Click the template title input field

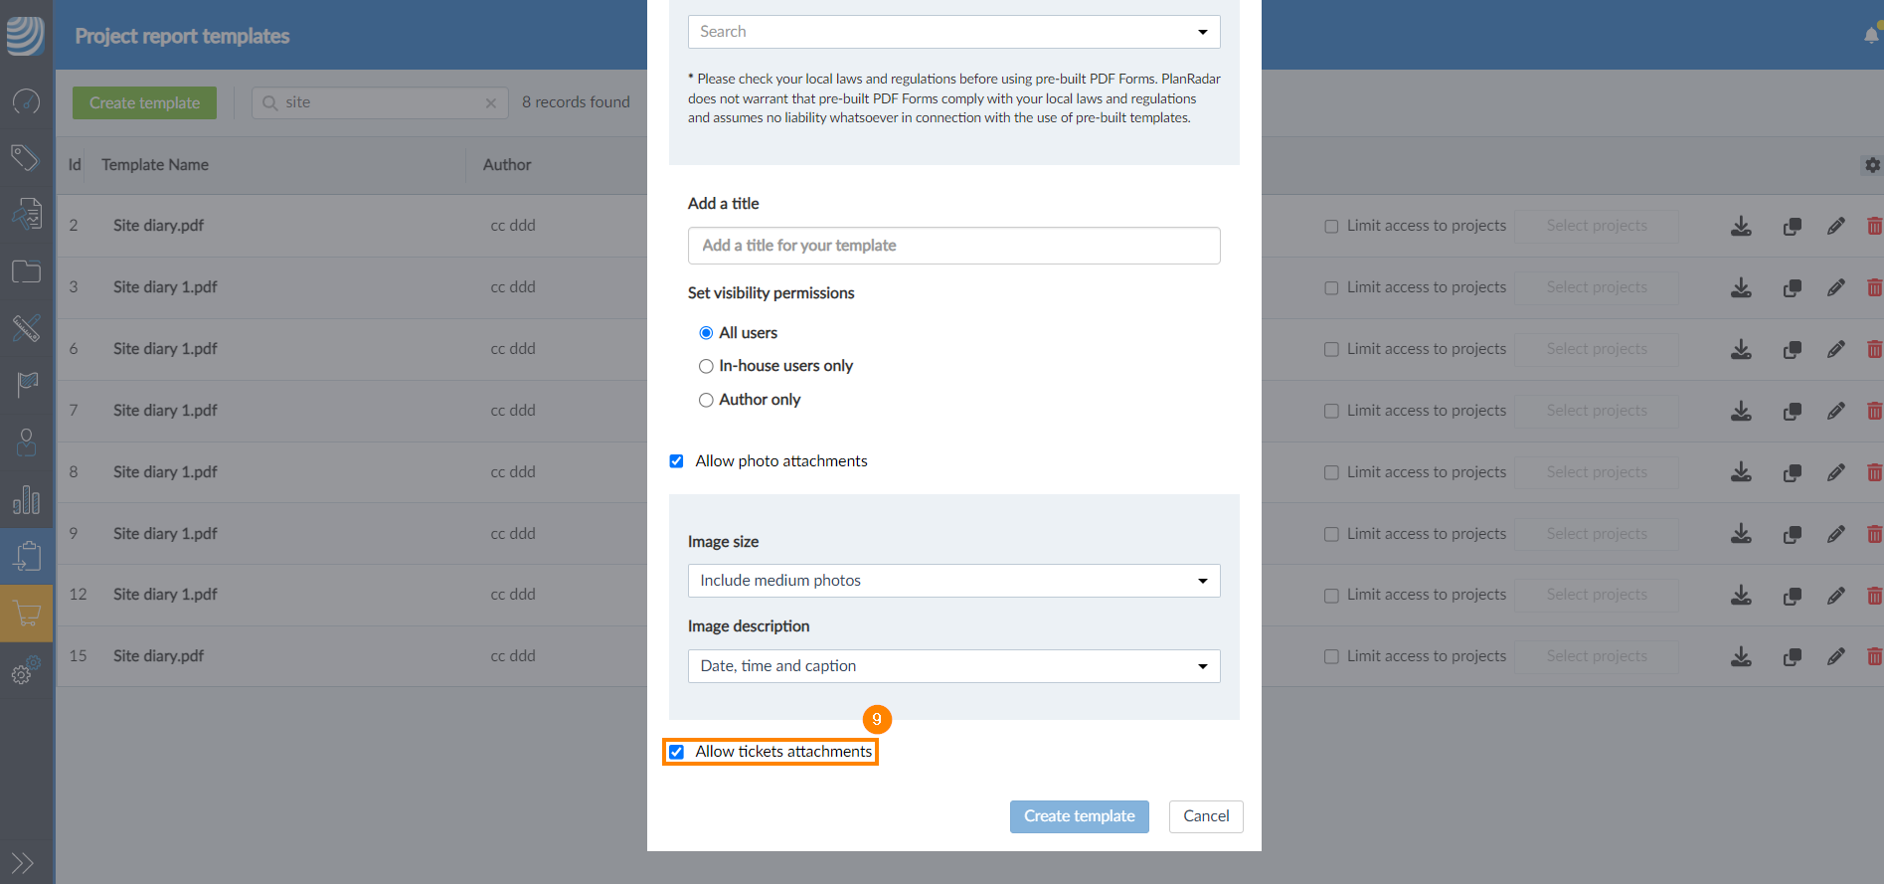[953, 246]
